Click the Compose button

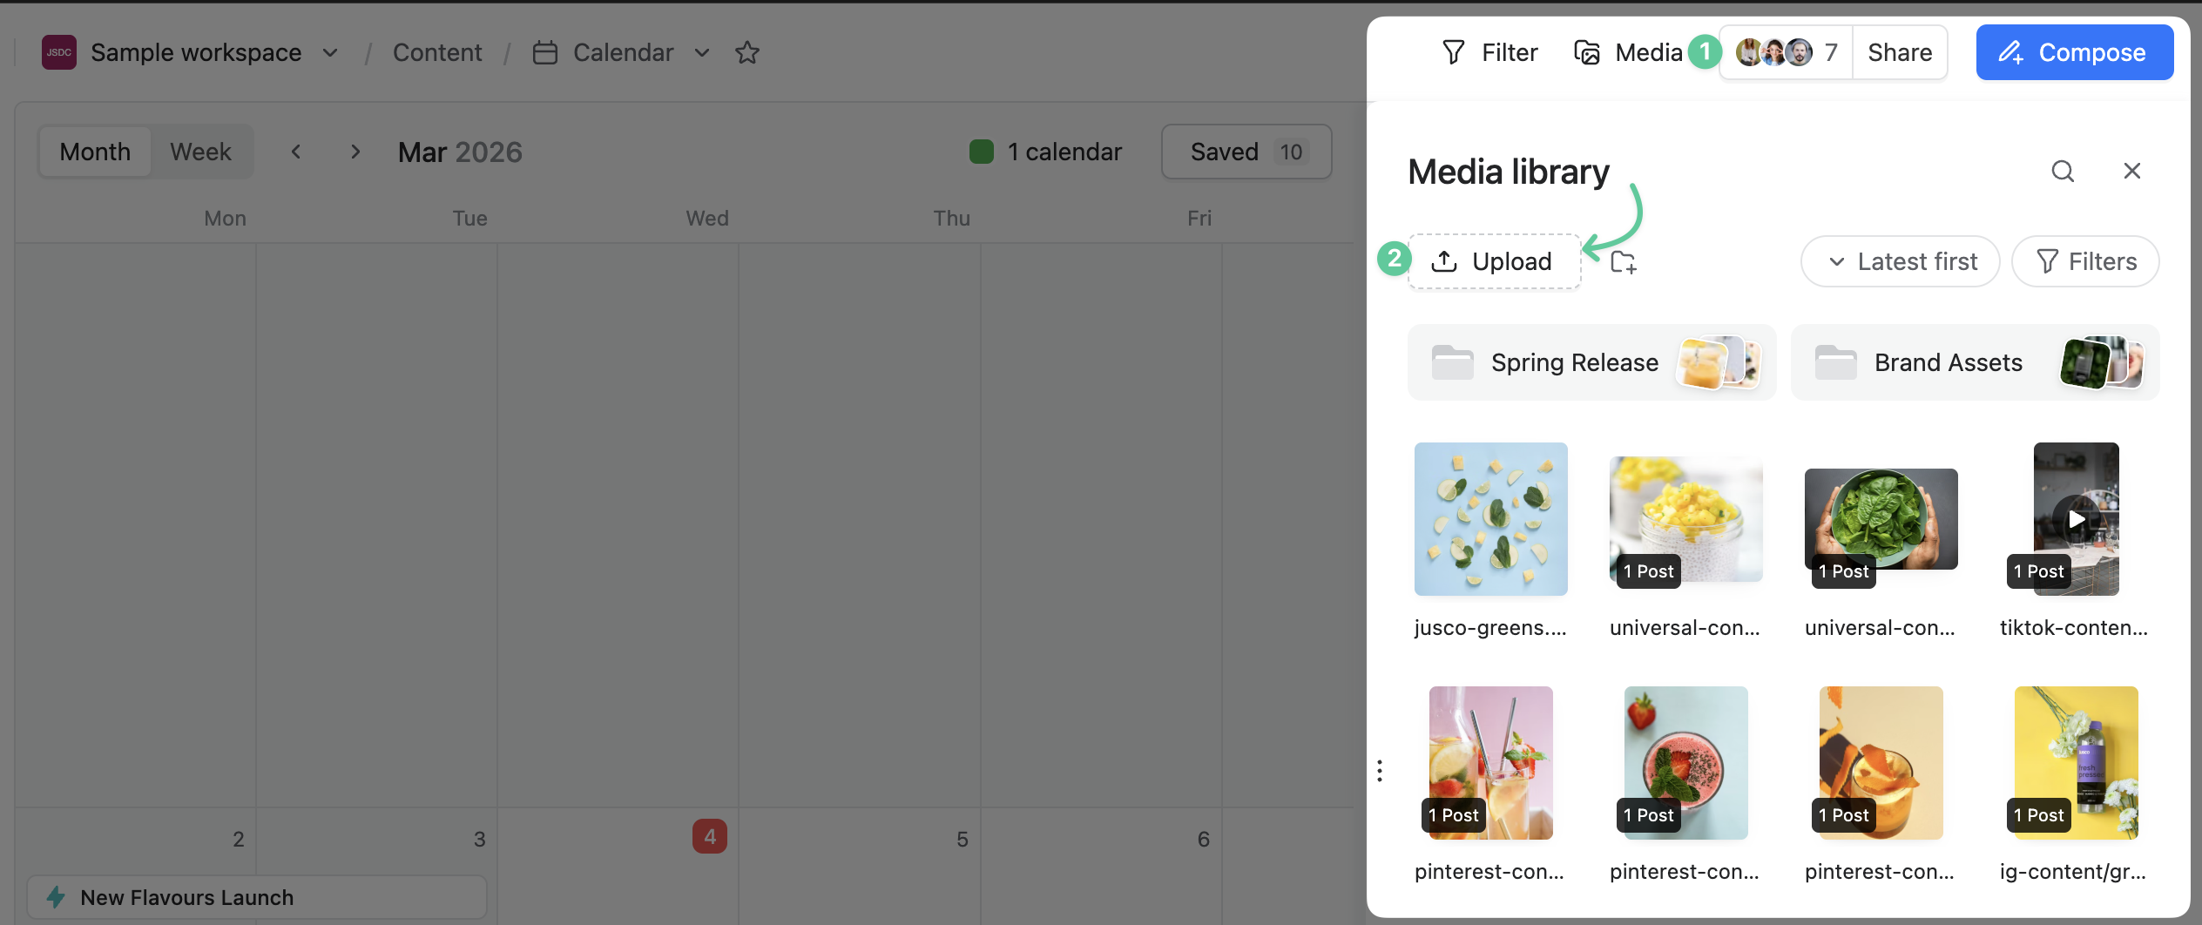pos(2074,53)
